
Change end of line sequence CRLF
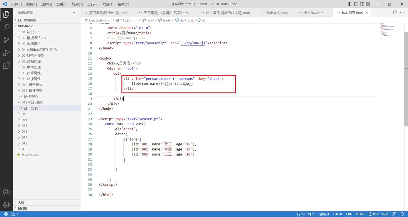[349, 214]
